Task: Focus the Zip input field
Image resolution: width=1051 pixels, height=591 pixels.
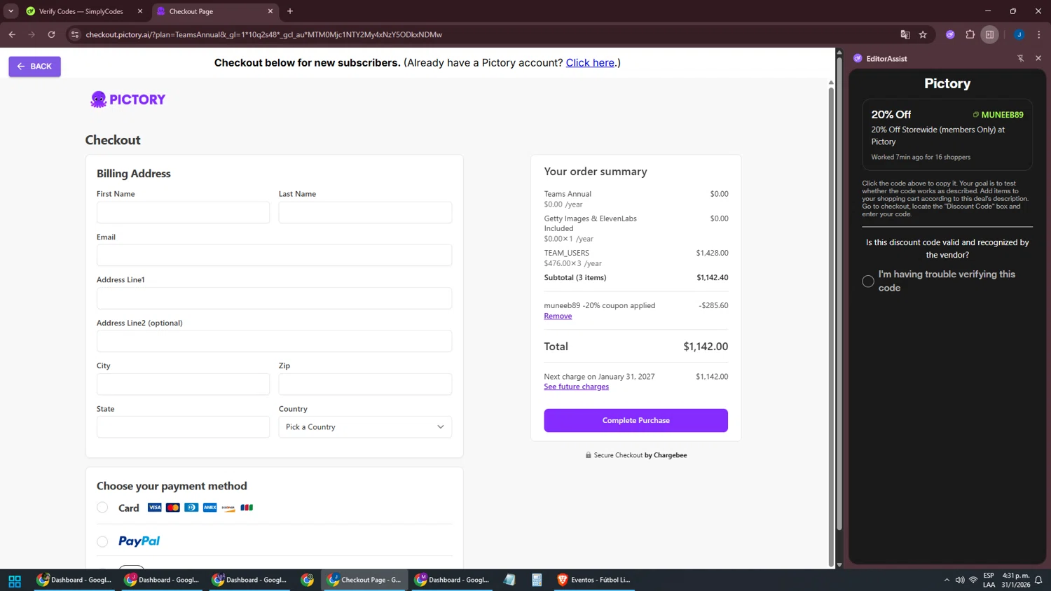Action: point(365,384)
